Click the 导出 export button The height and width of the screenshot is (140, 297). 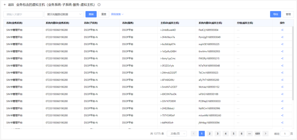(x=276, y=14)
